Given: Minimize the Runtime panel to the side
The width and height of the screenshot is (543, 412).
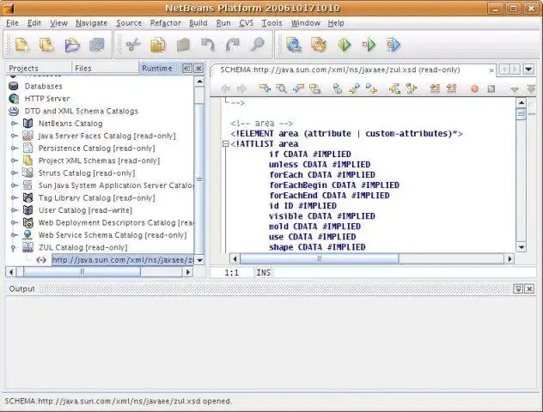Looking at the screenshot, I should click(x=187, y=69).
